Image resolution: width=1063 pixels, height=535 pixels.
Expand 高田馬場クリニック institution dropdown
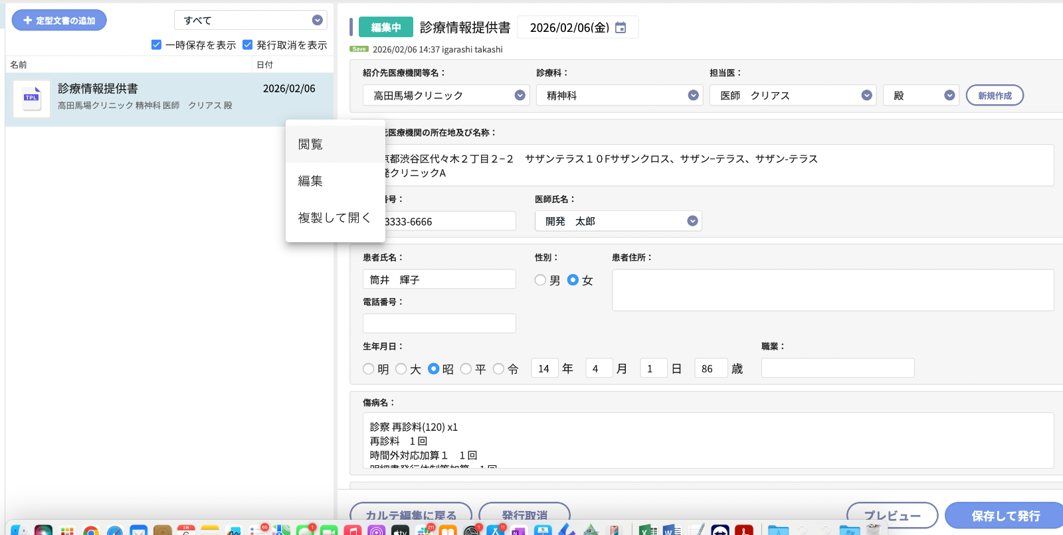[x=445, y=96]
